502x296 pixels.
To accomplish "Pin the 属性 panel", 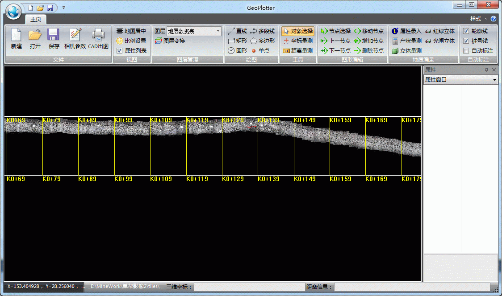I will coord(486,70).
